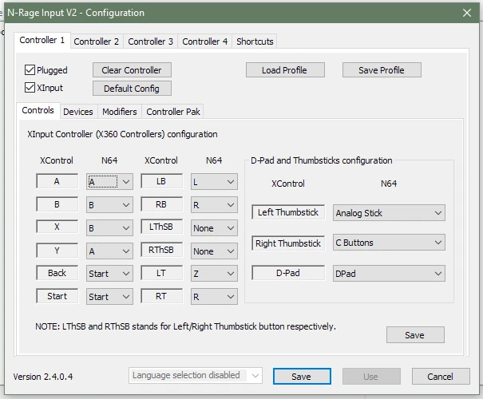This screenshot has width=483, height=399.
Task: Close the N-Rage configuration window
Action: point(467,13)
